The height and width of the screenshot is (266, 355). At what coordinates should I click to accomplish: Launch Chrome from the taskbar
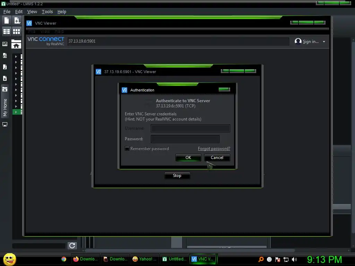coord(64,259)
